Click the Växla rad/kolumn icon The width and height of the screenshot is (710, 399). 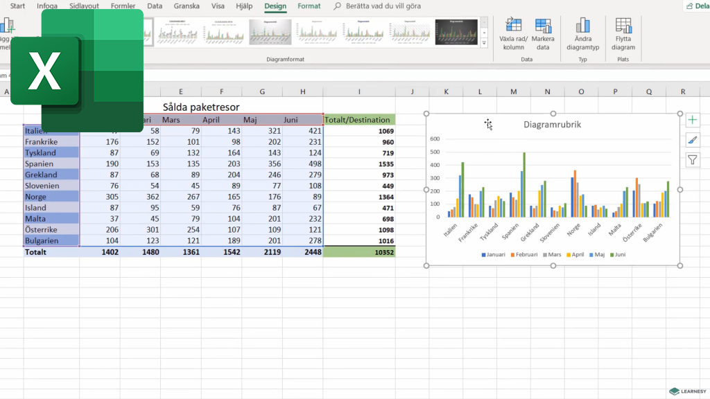pos(514,34)
